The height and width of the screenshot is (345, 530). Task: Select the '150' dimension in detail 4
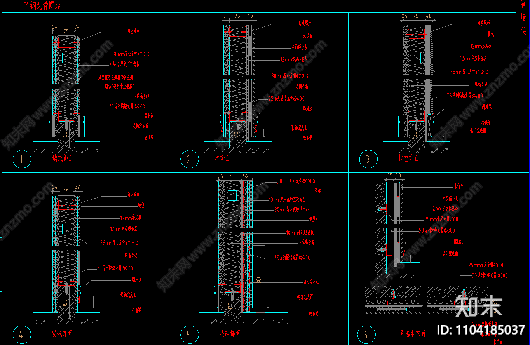pyautogui.click(x=65, y=302)
